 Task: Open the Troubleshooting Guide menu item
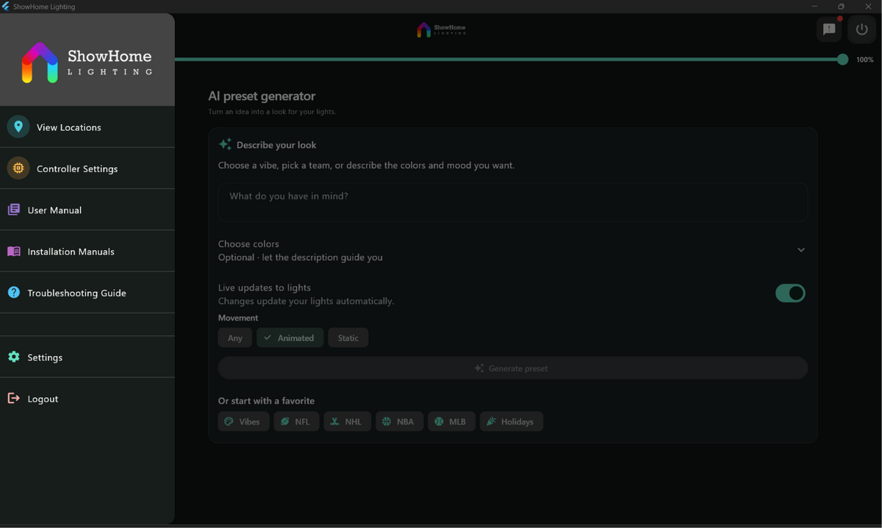[87, 292]
